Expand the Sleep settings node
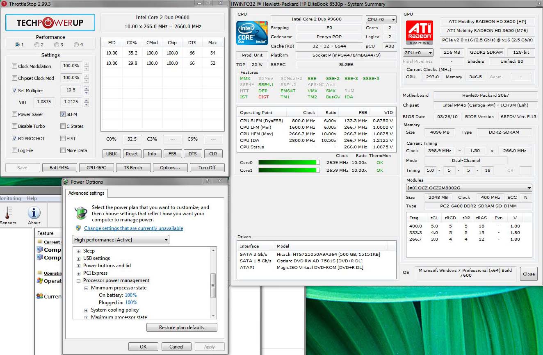Image resolution: width=543 pixels, height=355 pixels. click(79, 251)
